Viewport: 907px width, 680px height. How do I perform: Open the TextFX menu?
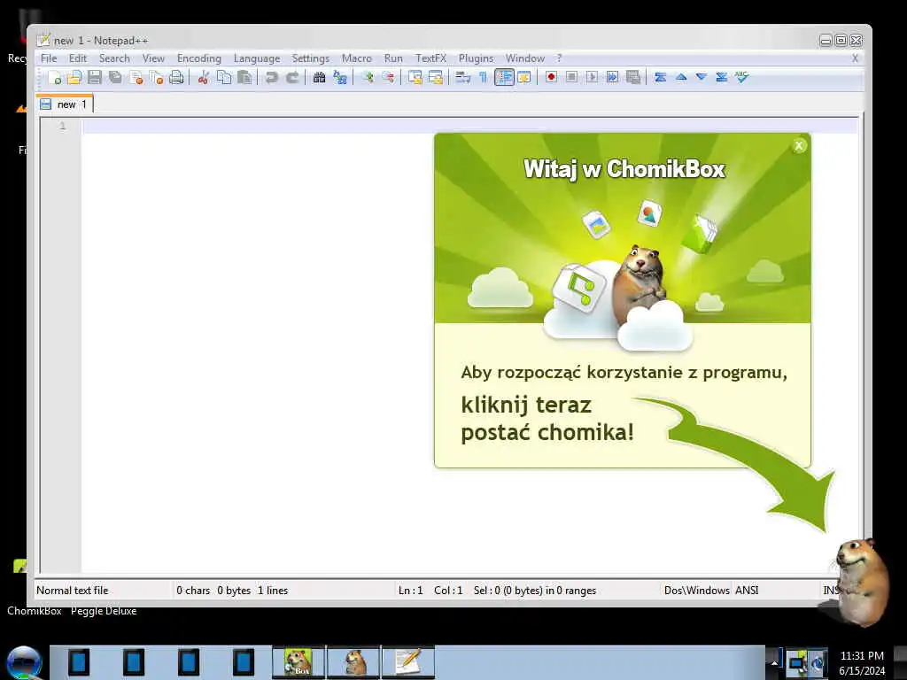coord(431,58)
